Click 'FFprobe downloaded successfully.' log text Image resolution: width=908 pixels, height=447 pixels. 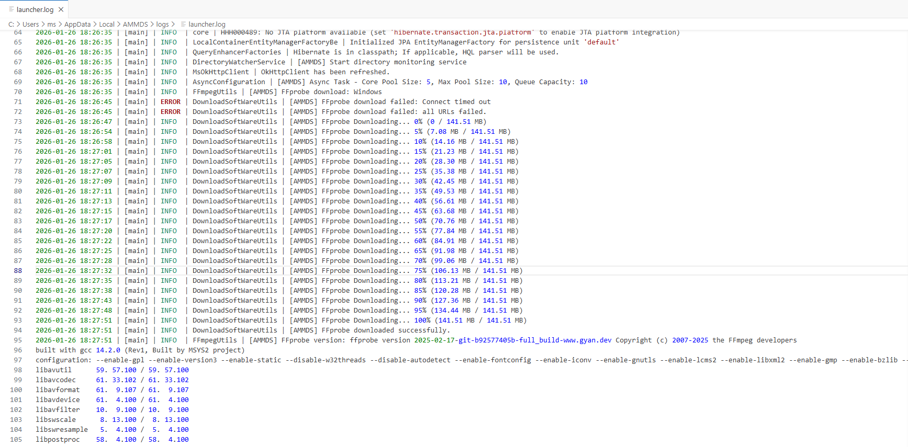[385, 330]
